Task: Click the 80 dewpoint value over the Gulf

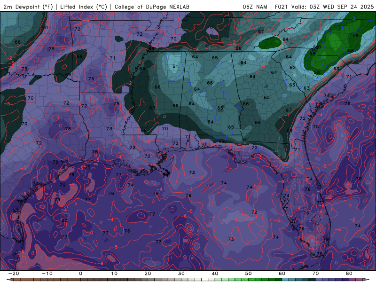Action: point(64,220)
